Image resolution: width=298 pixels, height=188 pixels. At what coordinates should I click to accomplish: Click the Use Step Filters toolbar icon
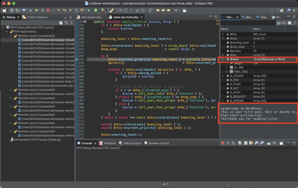tap(82, 10)
